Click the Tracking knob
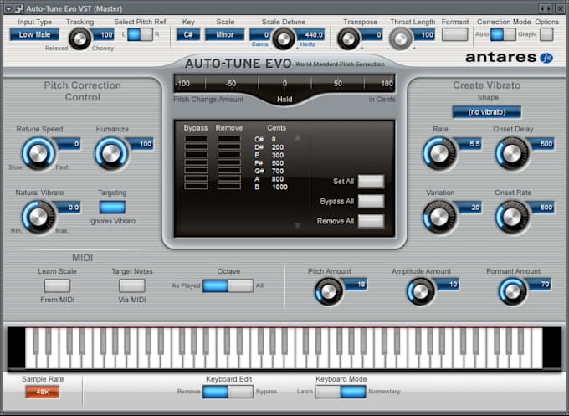 [x=80, y=39]
